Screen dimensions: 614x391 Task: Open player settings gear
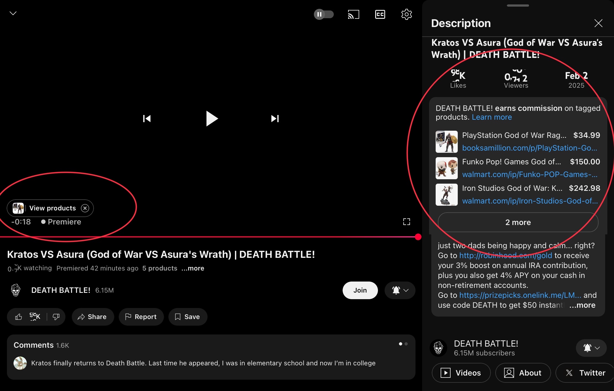[x=406, y=14]
